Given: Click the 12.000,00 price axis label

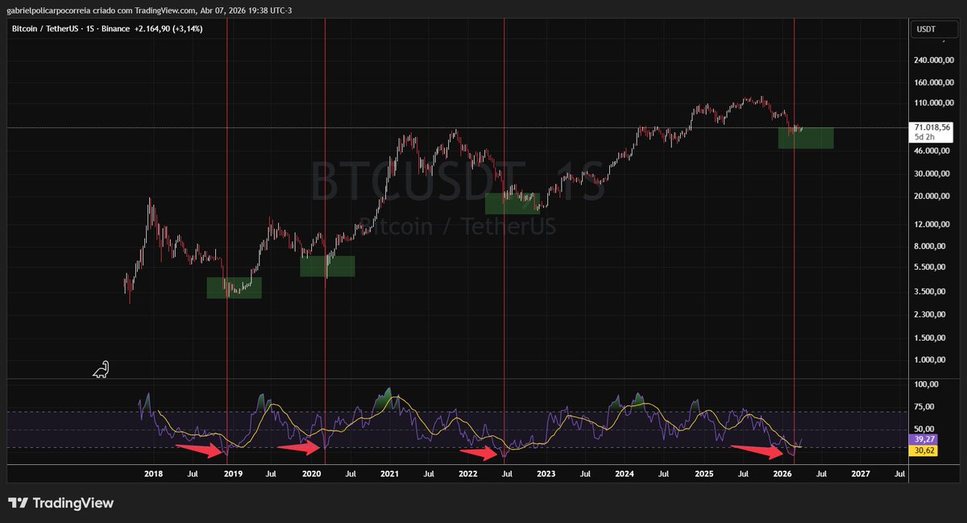Looking at the screenshot, I should [933, 224].
